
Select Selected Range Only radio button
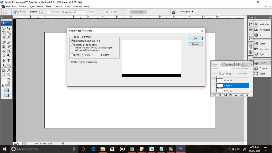point(72,45)
